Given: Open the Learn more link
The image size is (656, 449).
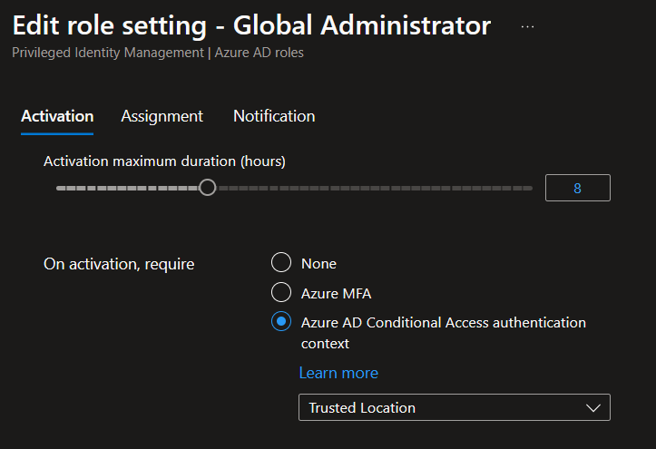Looking at the screenshot, I should pos(338,373).
